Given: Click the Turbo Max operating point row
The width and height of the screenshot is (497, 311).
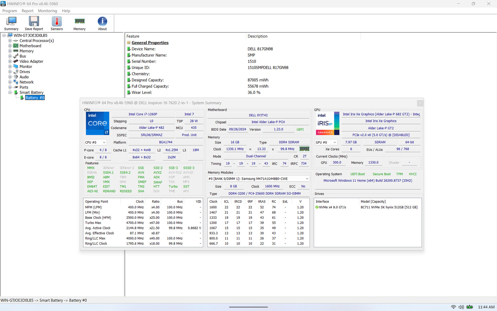Looking at the screenshot, I should [x=143, y=223].
